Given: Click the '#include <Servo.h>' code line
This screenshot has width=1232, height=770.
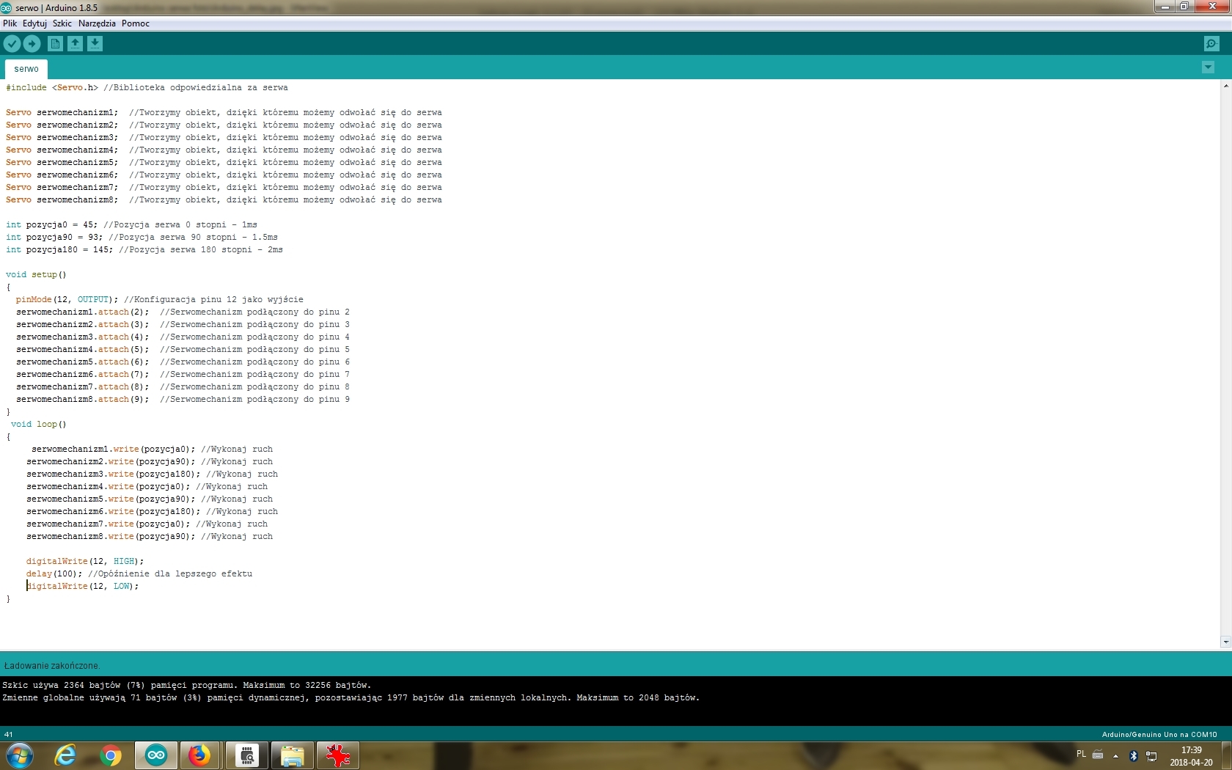Looking at the screenshot, I should point(52,88).
